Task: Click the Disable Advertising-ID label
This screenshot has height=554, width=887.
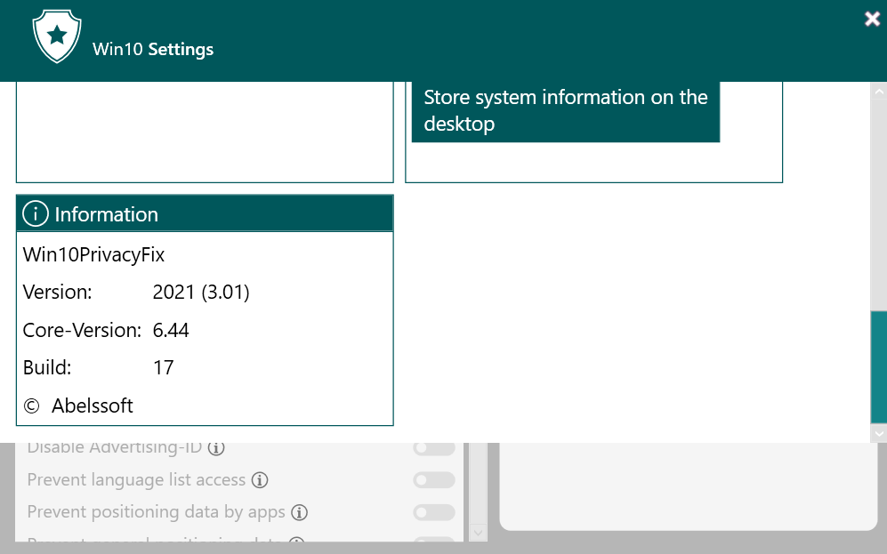Action: pos(114,448)
